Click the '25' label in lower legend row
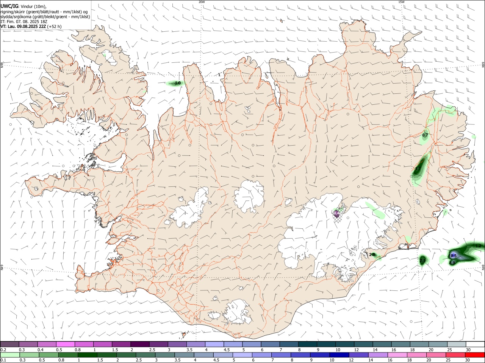Image resolution: width=485 pixels, height=363 pixels. [x=449, y=360]
